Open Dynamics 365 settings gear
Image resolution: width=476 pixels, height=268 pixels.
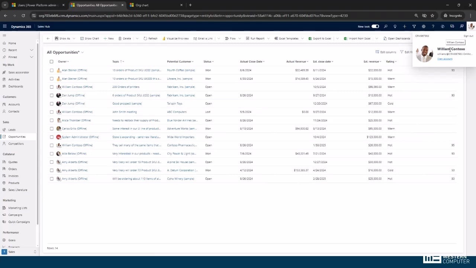click(x=423, y=26)
